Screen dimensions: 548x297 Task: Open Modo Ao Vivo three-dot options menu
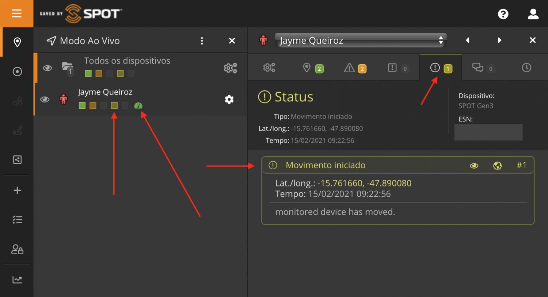[202, 41]
